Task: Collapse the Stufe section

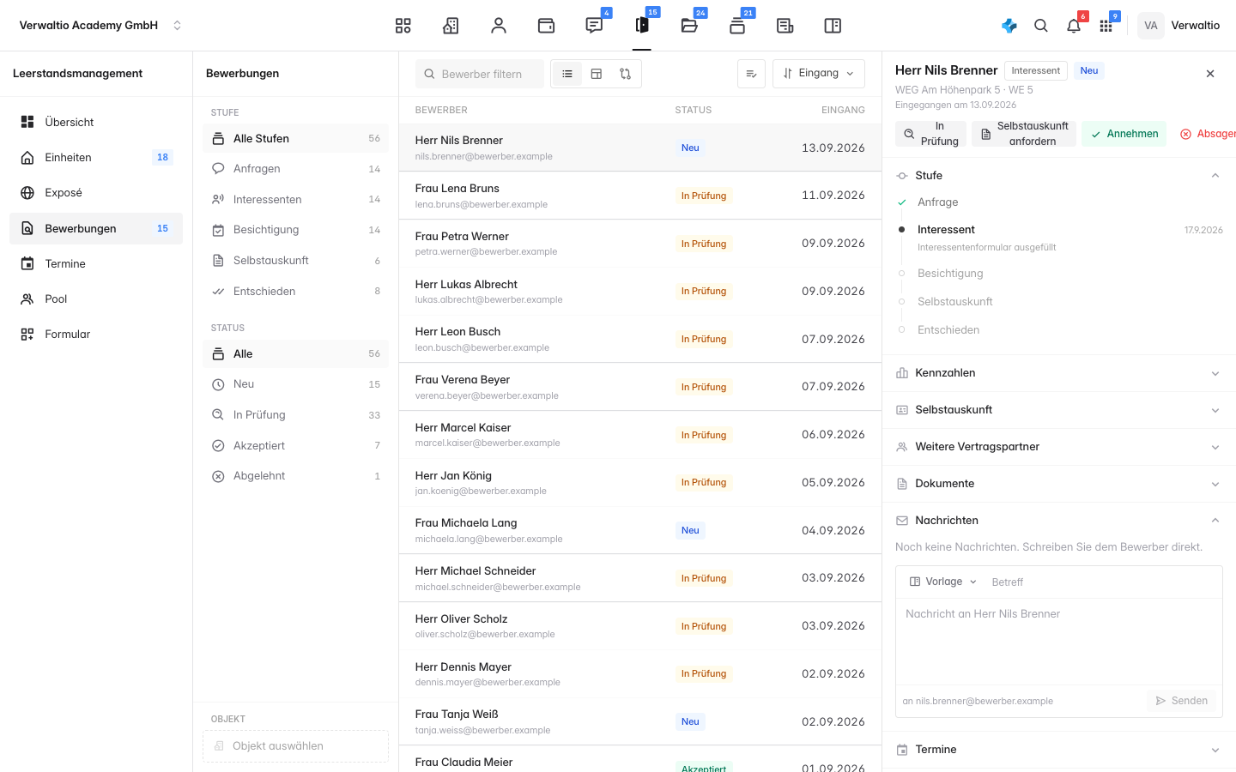Action: (x=1059, y=175)
